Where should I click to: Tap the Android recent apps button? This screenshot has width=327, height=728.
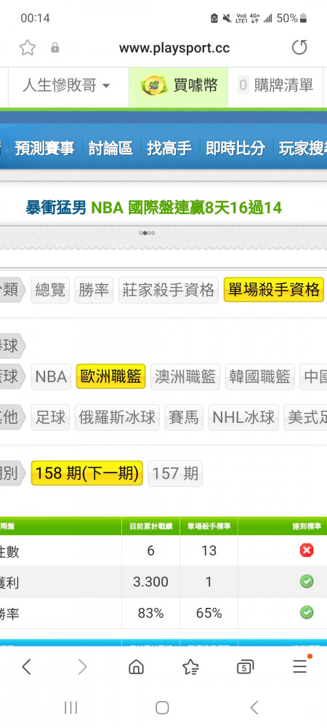tap(70, 708)
